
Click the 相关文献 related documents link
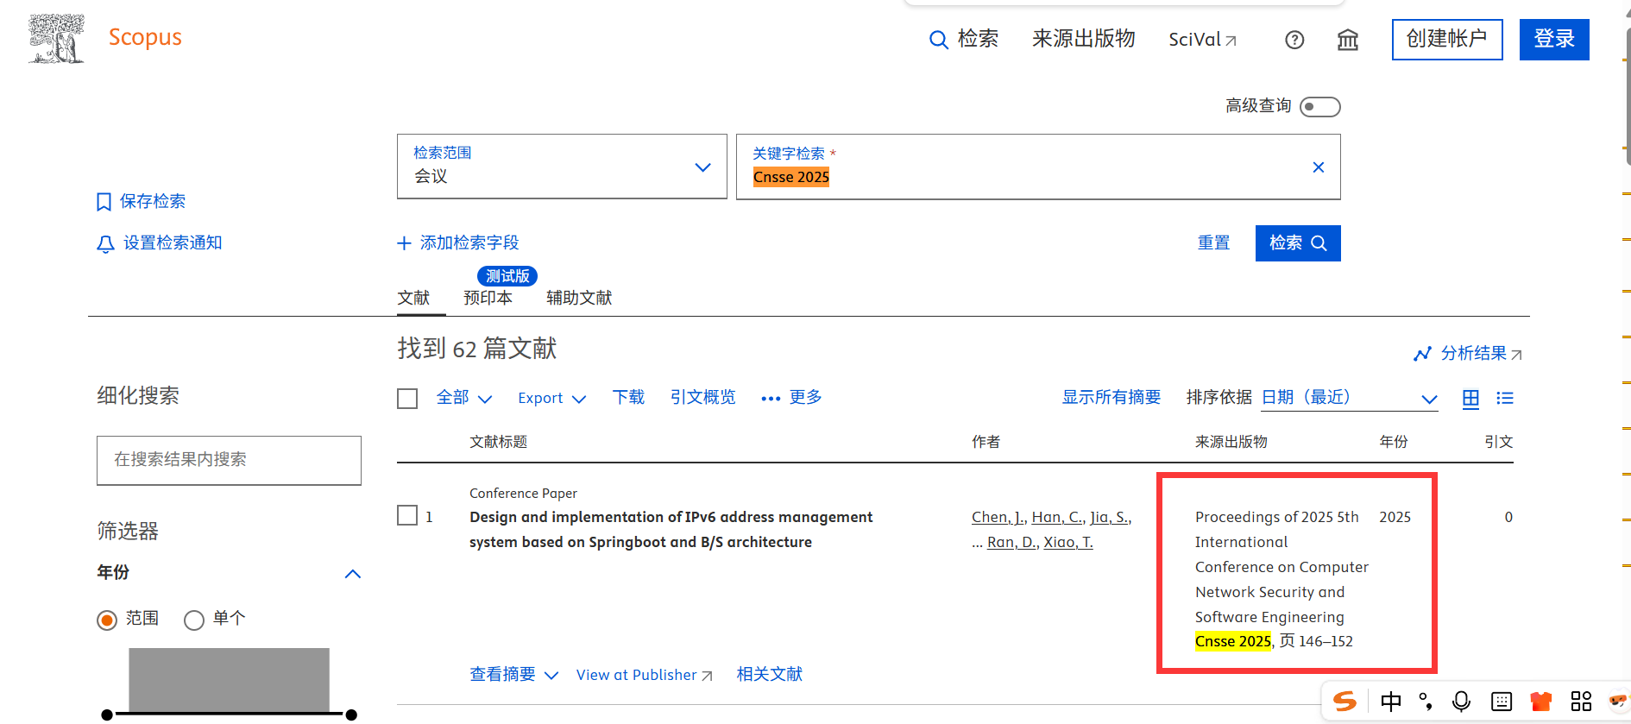tap(769, 674)
